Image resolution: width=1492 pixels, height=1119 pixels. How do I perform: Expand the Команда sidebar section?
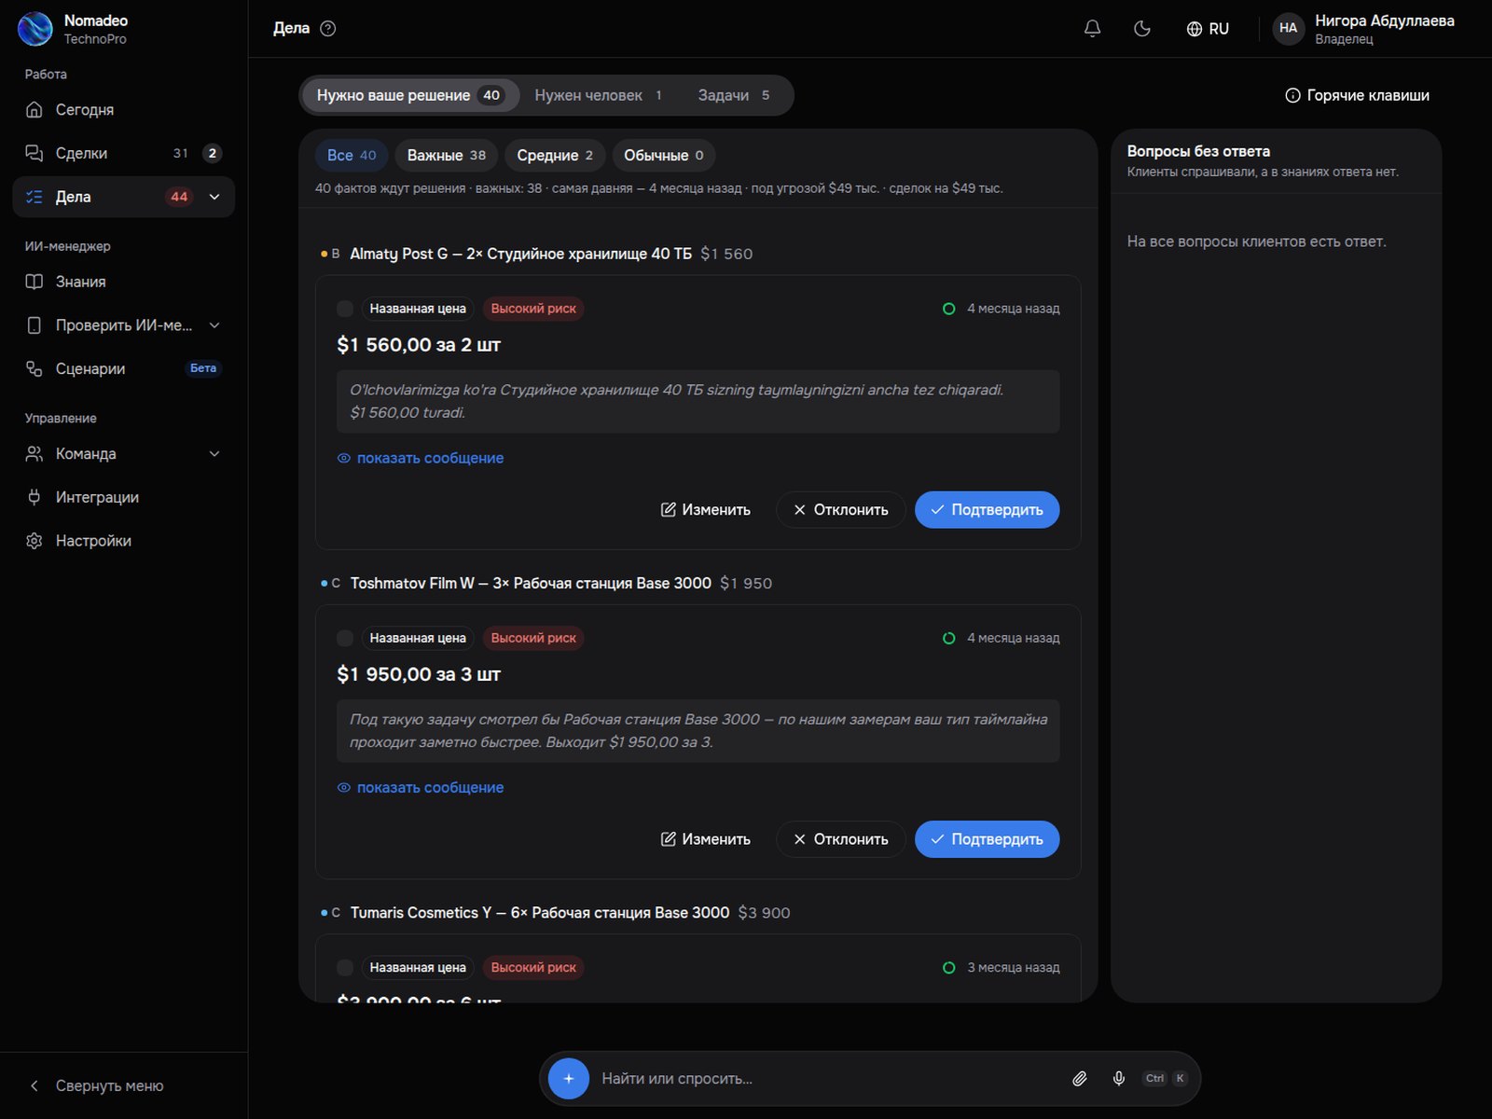pos(214,454)
